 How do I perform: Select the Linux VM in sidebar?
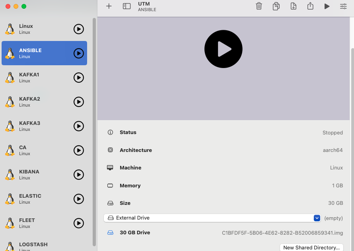44,29
